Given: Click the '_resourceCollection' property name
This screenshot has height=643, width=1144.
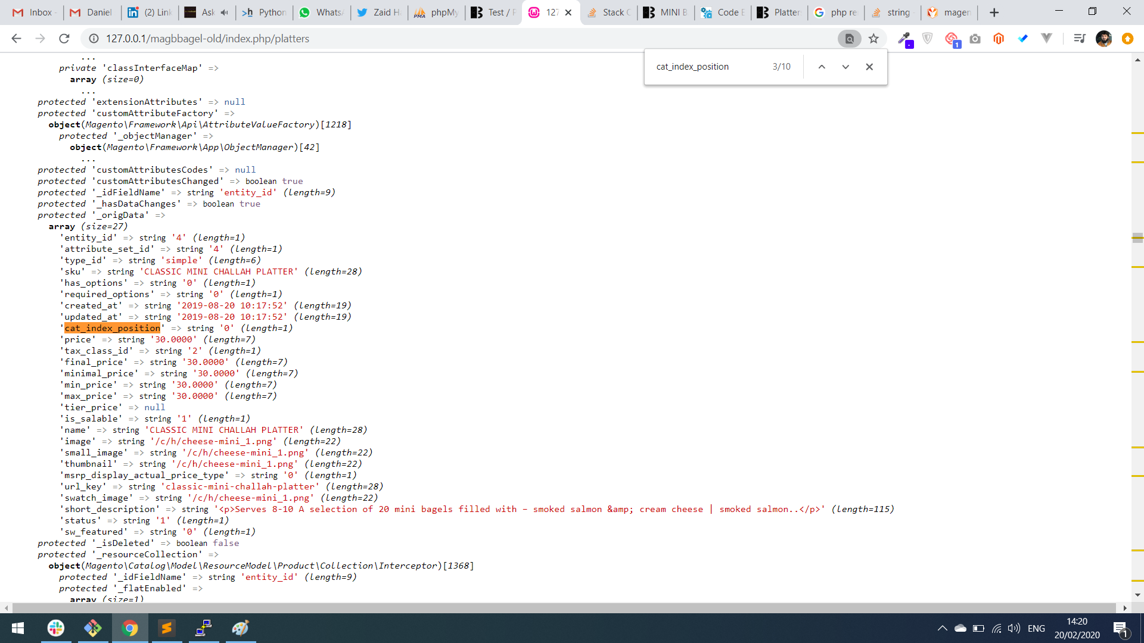Looking at the screenshot, I should click(x=147, y=554).
